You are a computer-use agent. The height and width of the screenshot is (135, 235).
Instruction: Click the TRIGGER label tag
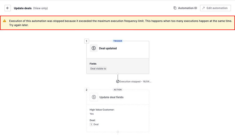(118, 41)
